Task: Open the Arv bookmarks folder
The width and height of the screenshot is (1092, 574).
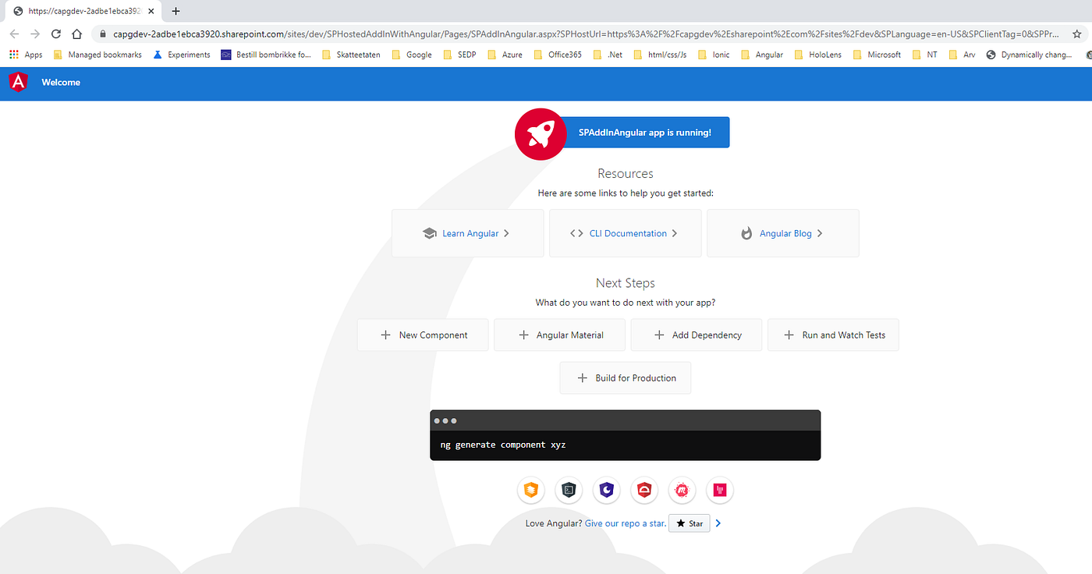Action: coord(962,55)
